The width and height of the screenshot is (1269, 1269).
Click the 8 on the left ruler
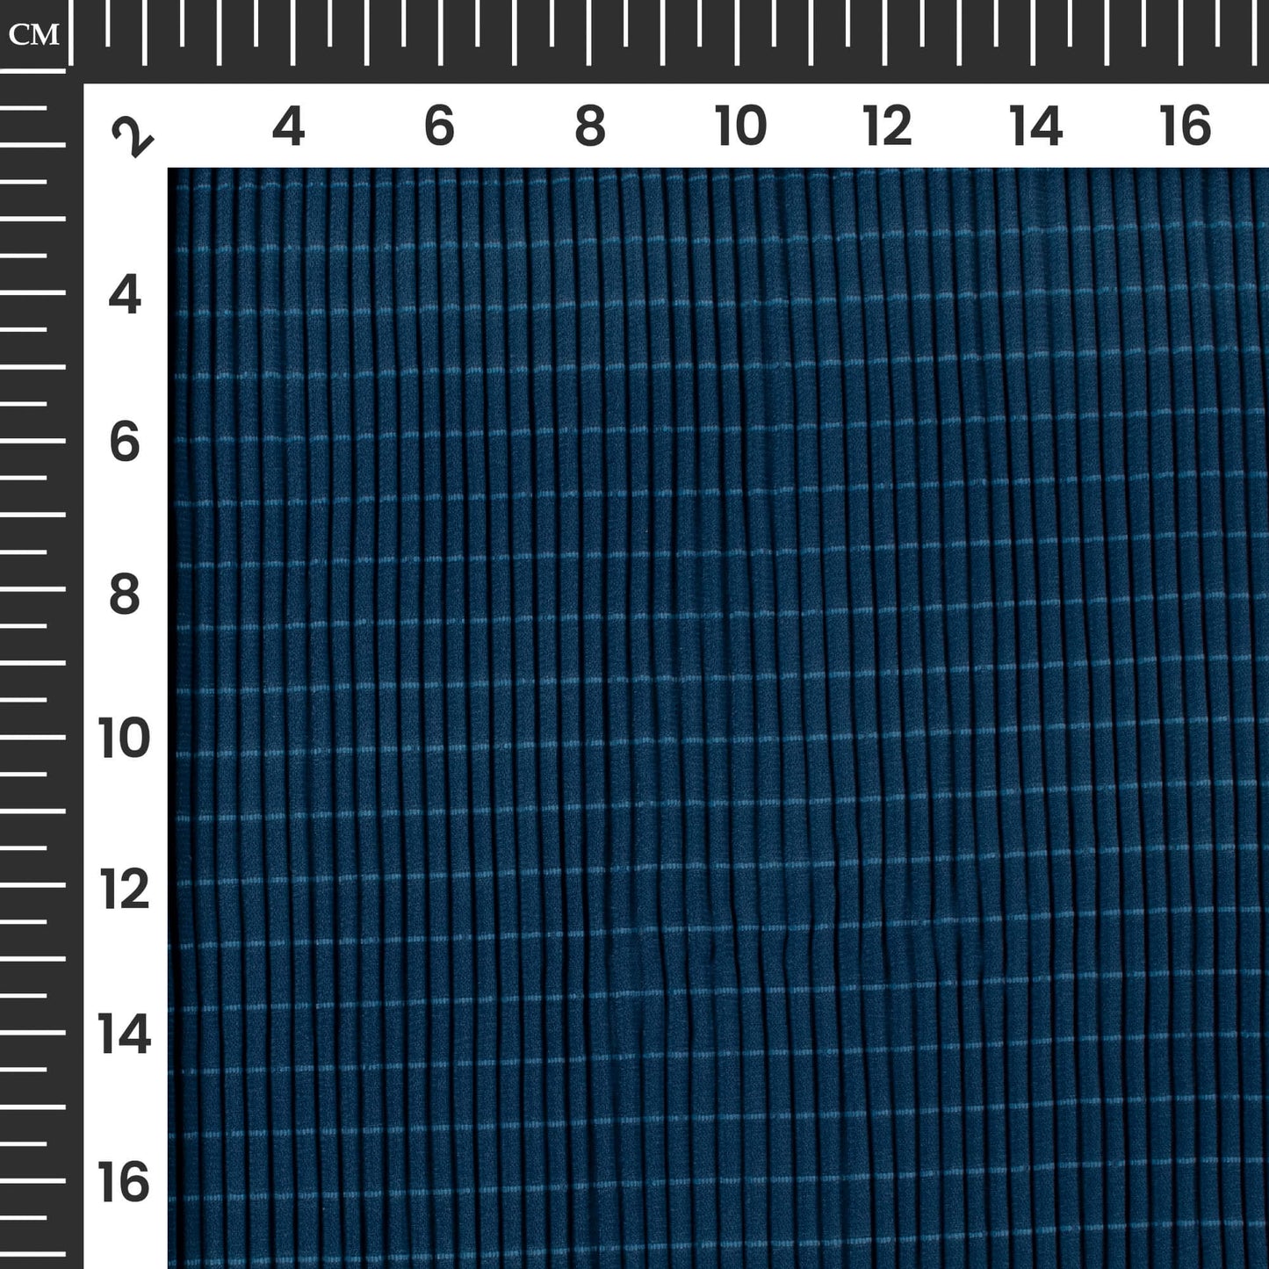(x=125, y=595)
